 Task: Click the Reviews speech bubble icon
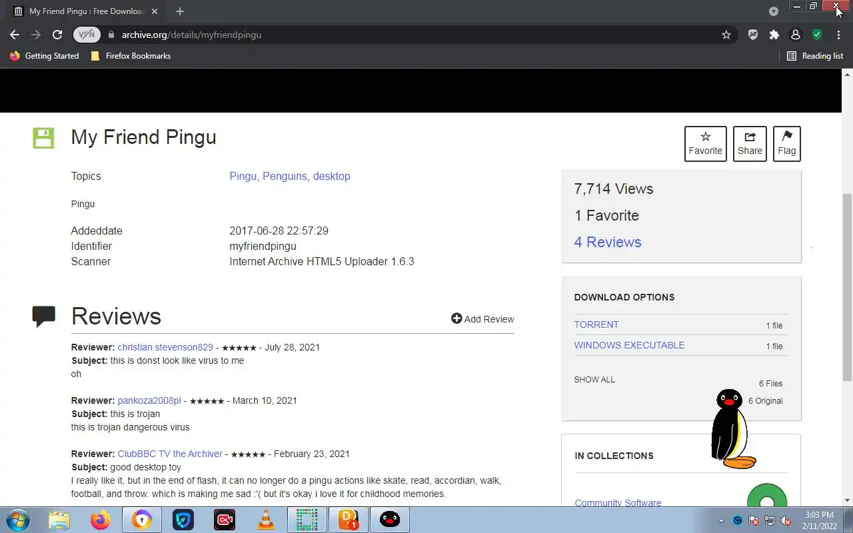(44, 316)
